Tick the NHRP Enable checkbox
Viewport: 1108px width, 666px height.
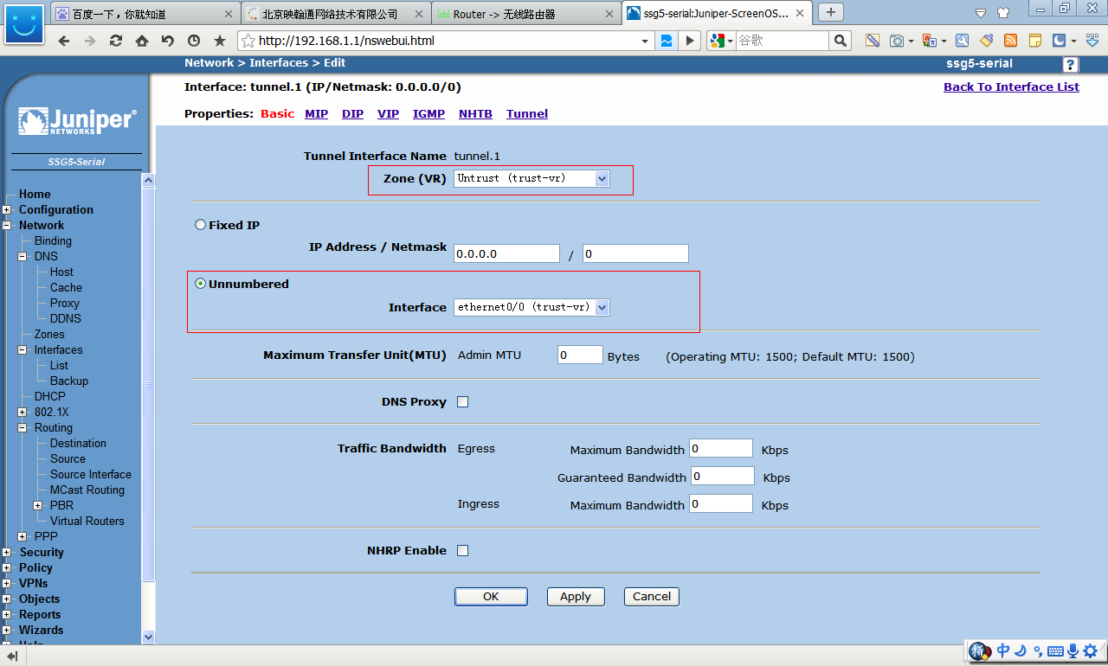[x=462, y=551]
